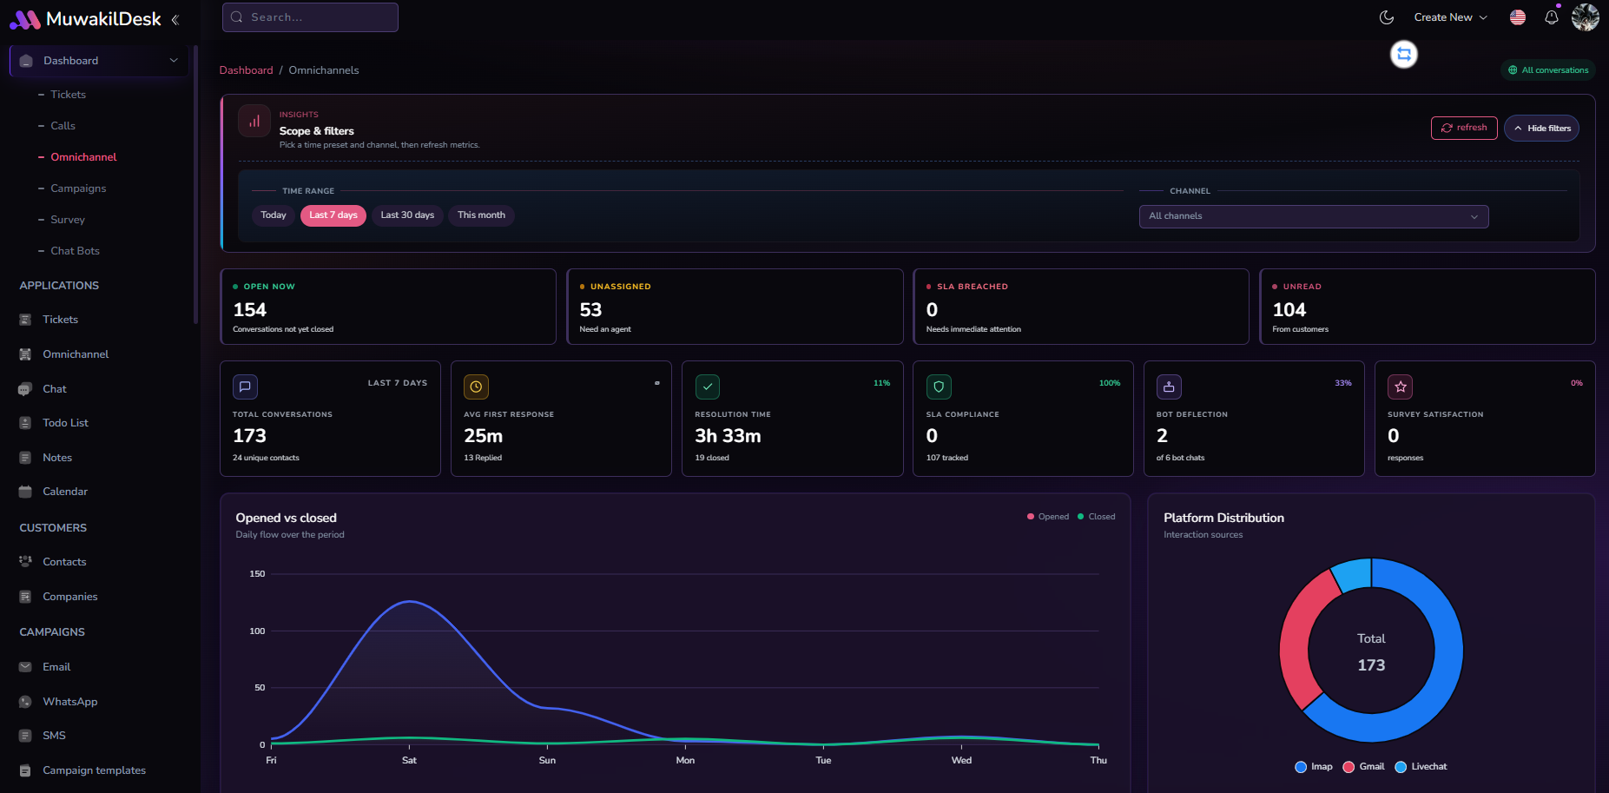This screenshot has width=1609, height=793.
Task: Collapse the sidebar with double-chevron icon
Action: click(175, 19)
